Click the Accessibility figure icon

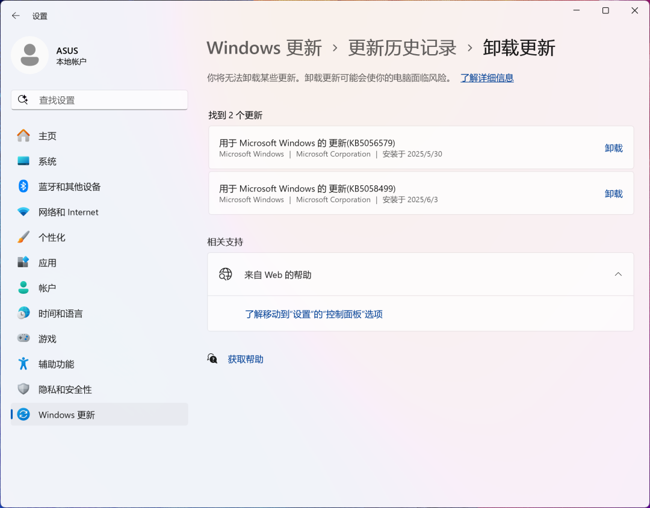[x=23, y=364]
